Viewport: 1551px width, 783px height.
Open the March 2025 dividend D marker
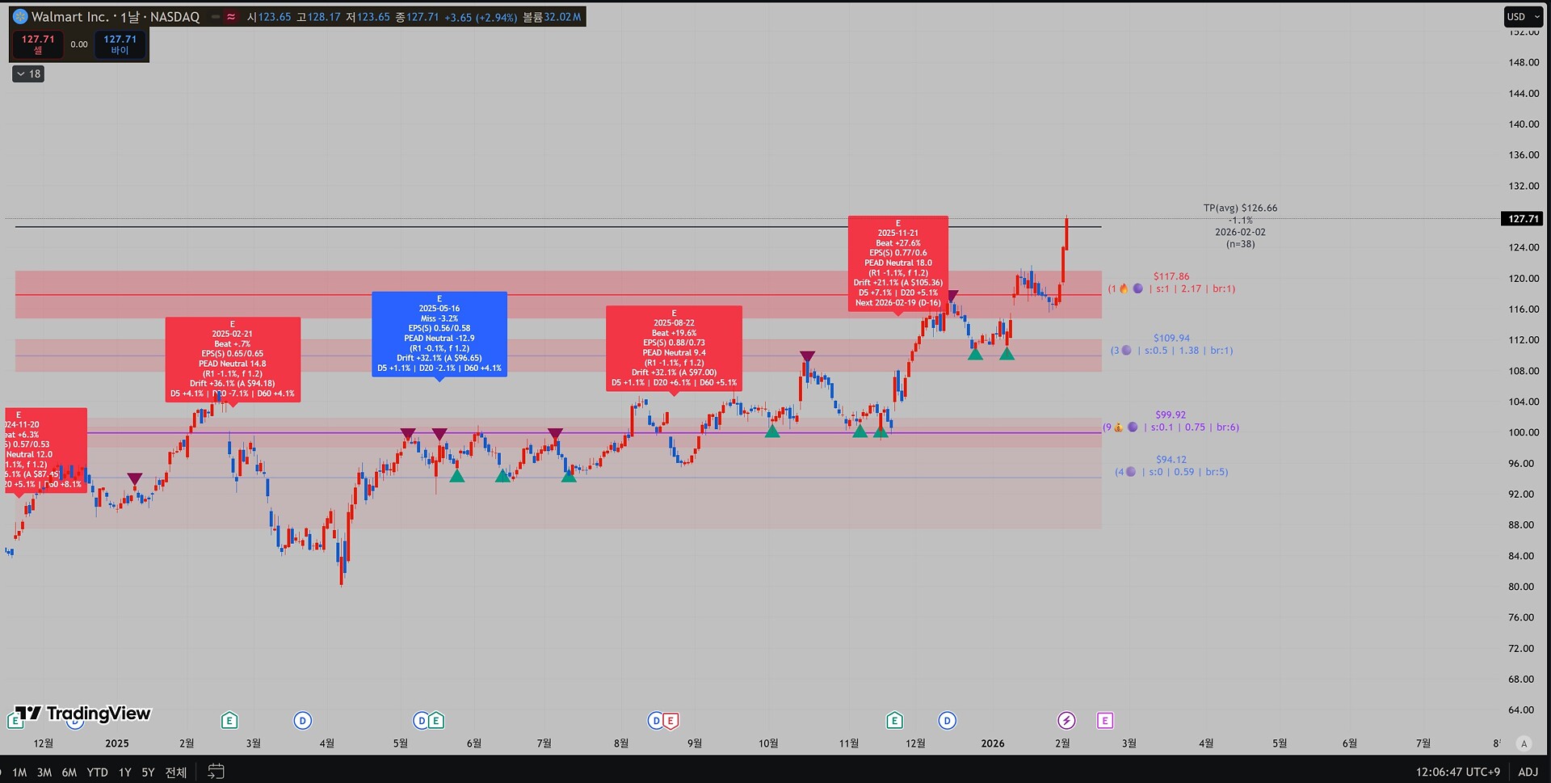tap(302, 720)
